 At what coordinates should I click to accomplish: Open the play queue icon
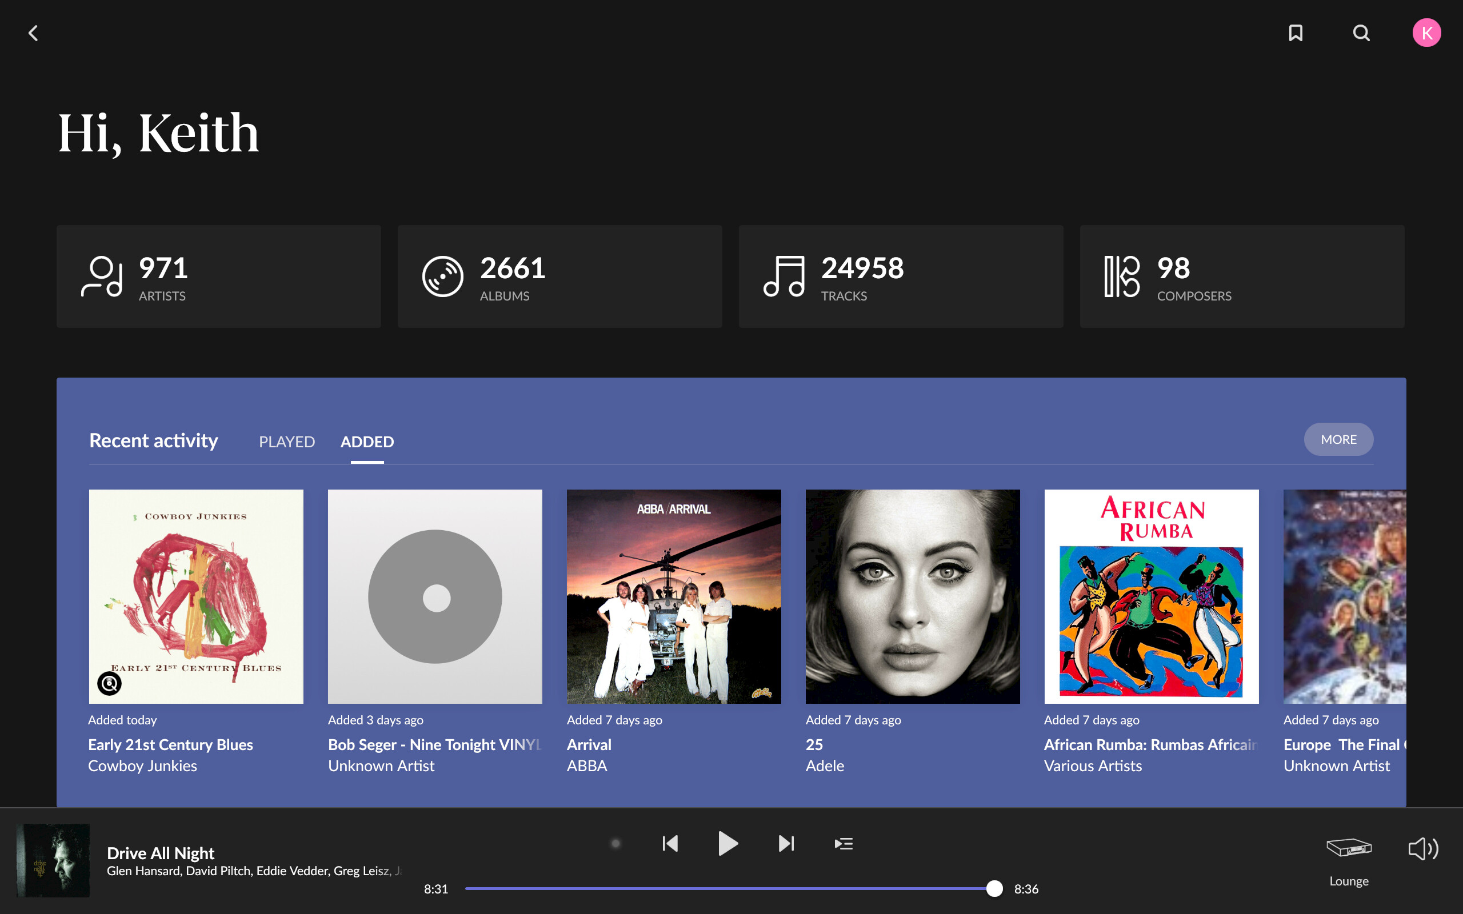pyautogui.click(x=844, y=843)
